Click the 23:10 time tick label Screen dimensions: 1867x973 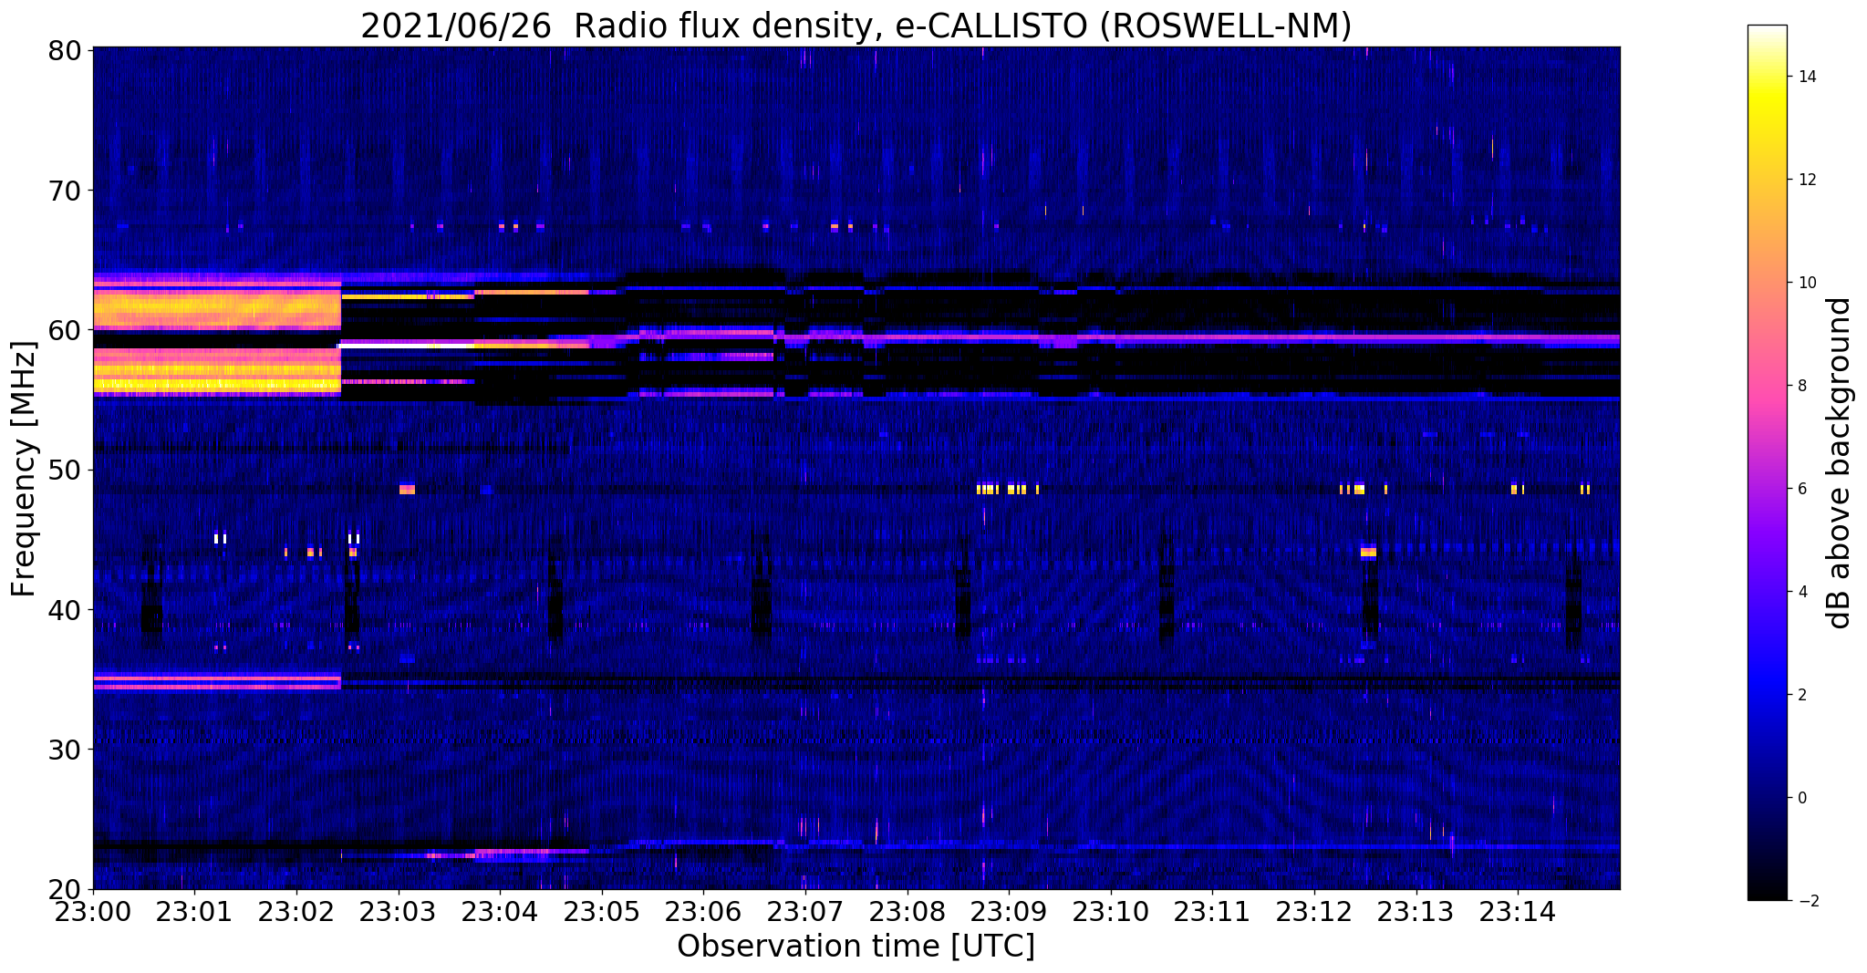click(1111, 912)
